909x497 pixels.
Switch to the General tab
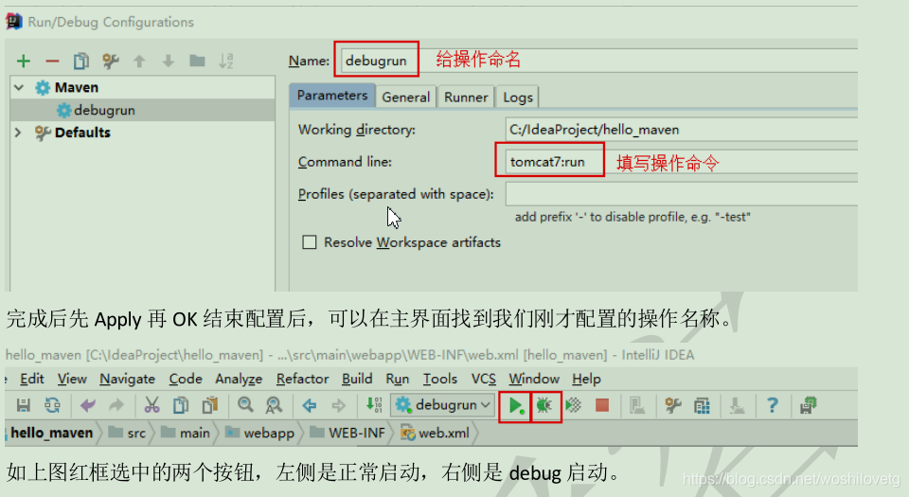[x=406, y=97]
